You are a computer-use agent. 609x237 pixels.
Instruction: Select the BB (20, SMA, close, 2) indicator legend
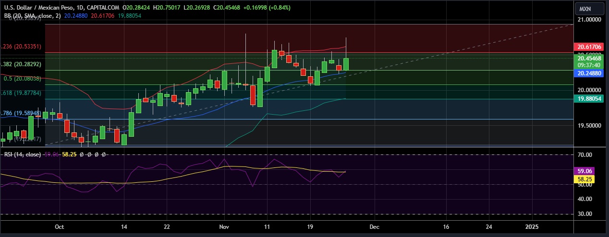pyautogui.click(x=32, y=16)
